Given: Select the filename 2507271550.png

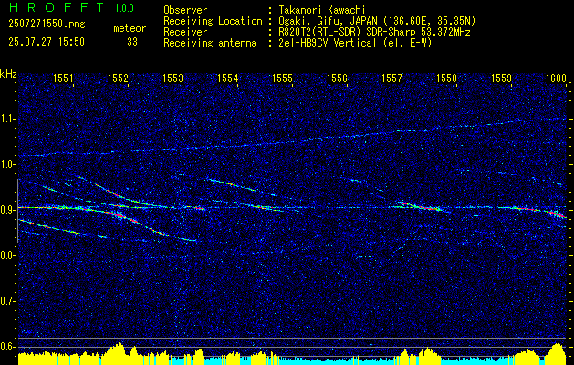Looking at the screenshot, I should point(47,25).
